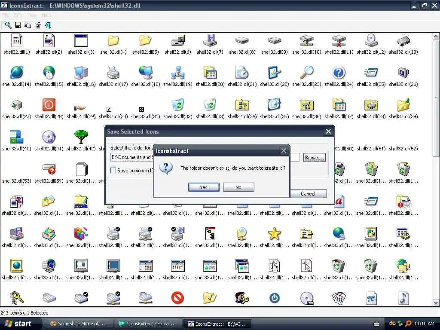
Task: Open the faded Edit menu
Action: coord(18,15)
